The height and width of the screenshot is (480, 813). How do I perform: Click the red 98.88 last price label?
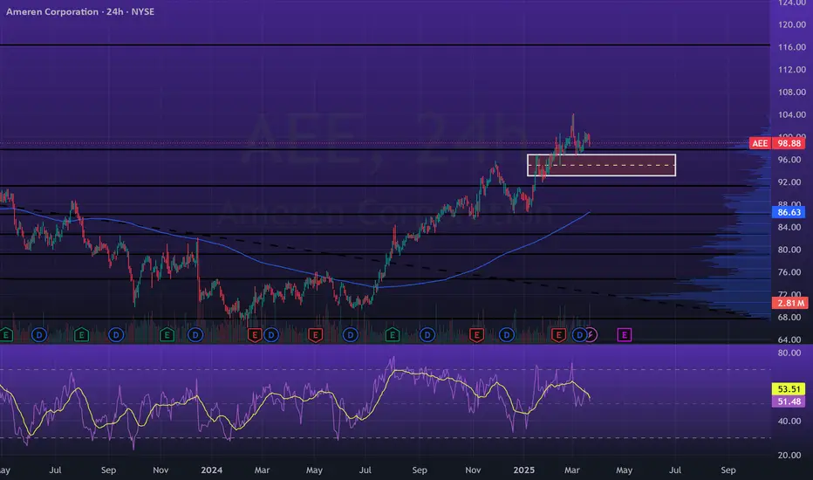point(789,143)
